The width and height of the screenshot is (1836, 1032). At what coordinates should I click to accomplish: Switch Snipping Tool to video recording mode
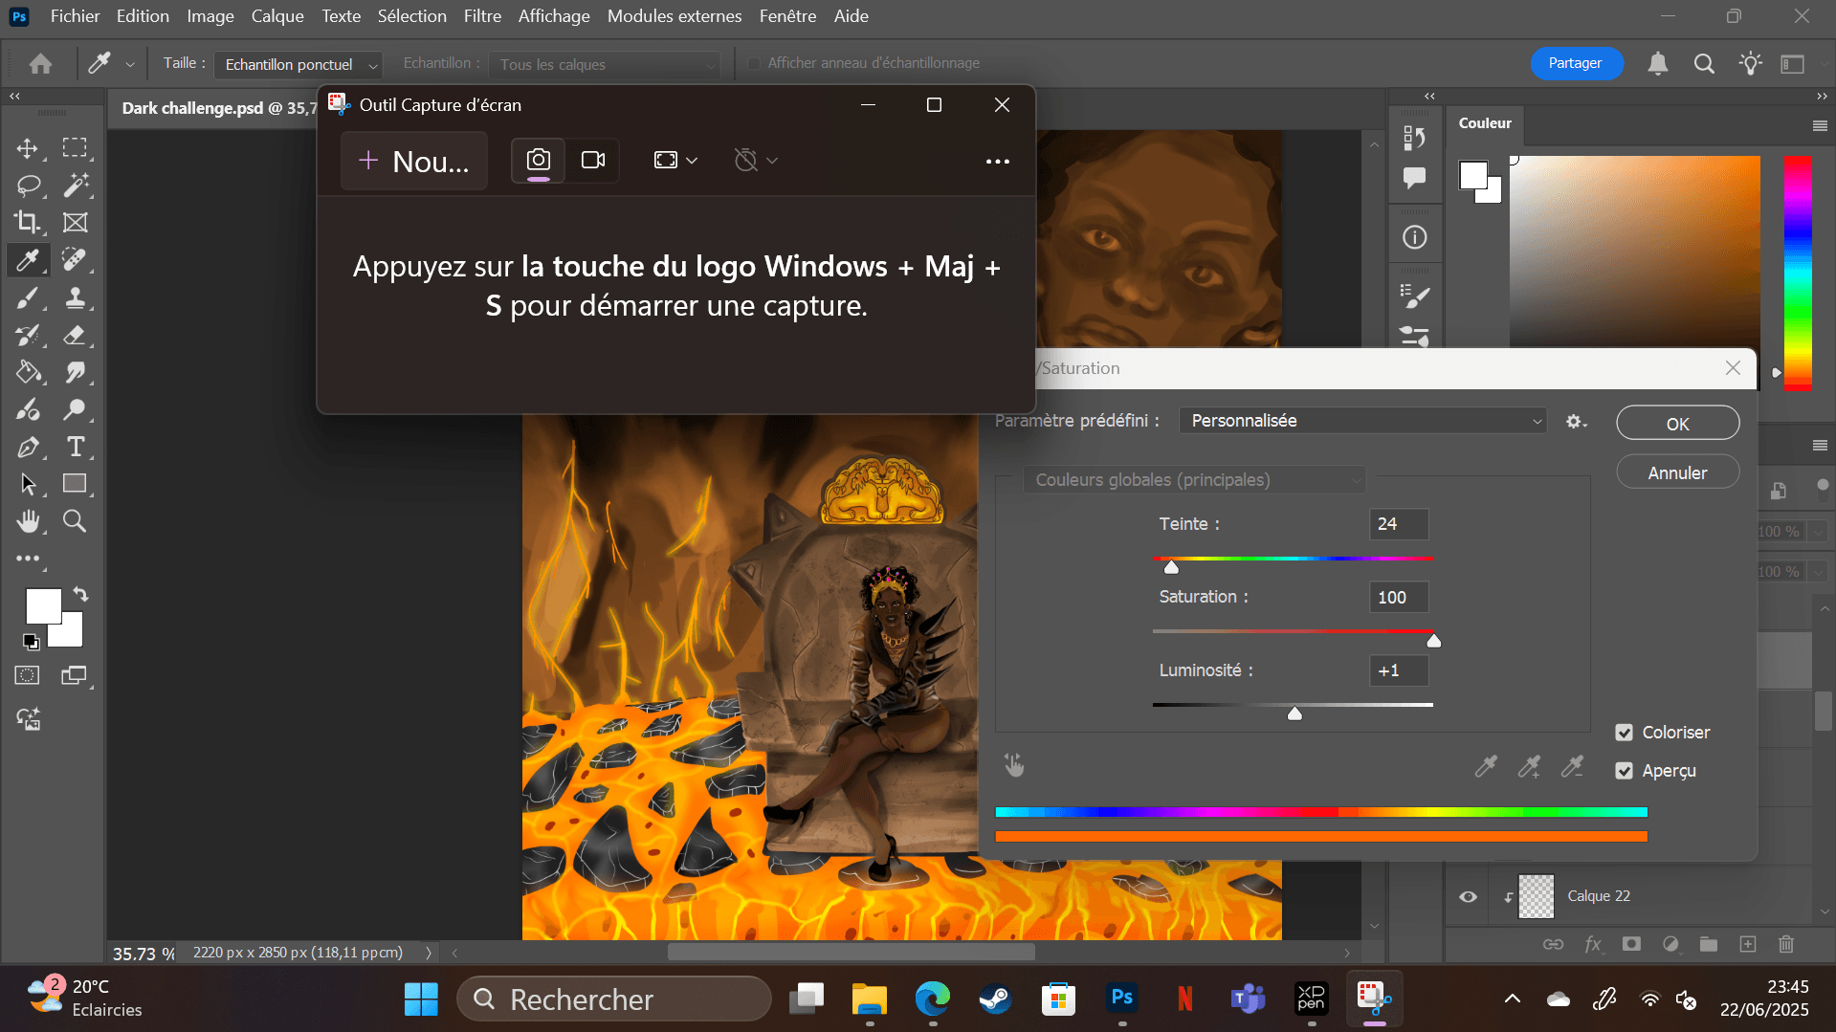point(593,160)
